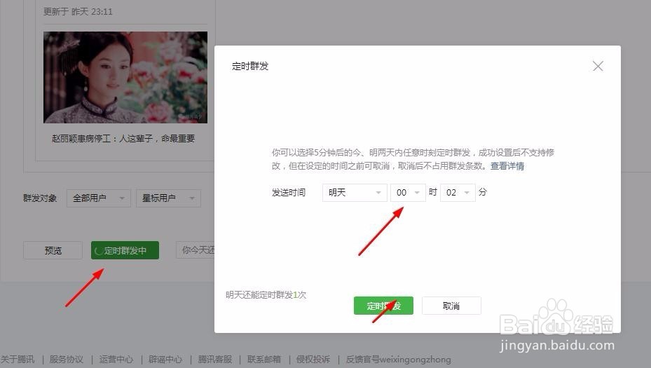Select the 发送时间 label
Image resolution: width=651 pixels, height=368 pixels.
click(289, 193)
